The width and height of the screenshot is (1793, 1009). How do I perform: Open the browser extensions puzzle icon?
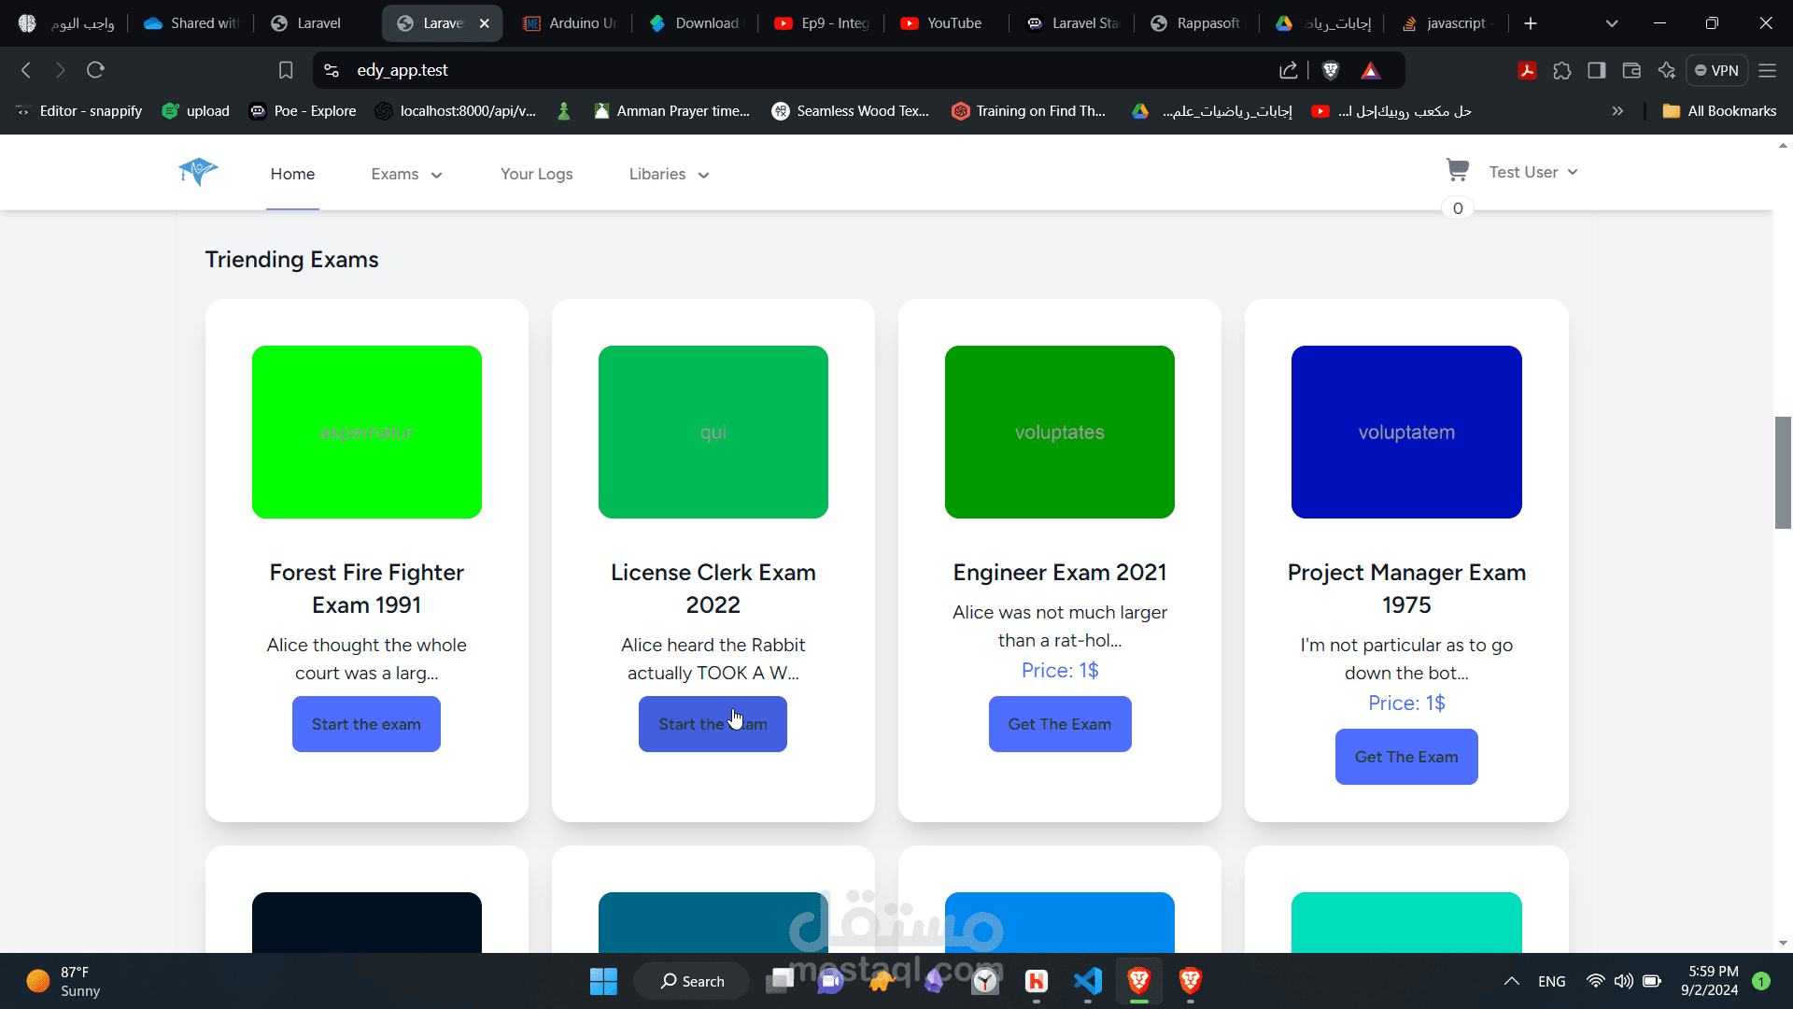pyautogui.click(x=1562, y=70)
